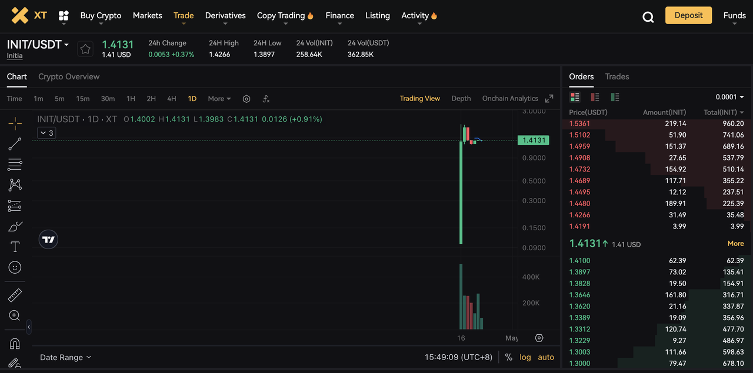
Task: Open the INIT/USDT trading pair selector
Action: (x=37, y=44)
